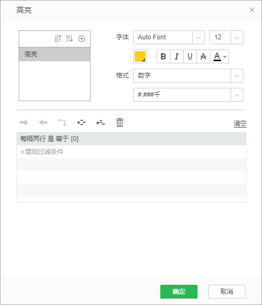This screenshot has width=262, height=305.
Task: Toggle underline formatting
Action: coord(190,56)
